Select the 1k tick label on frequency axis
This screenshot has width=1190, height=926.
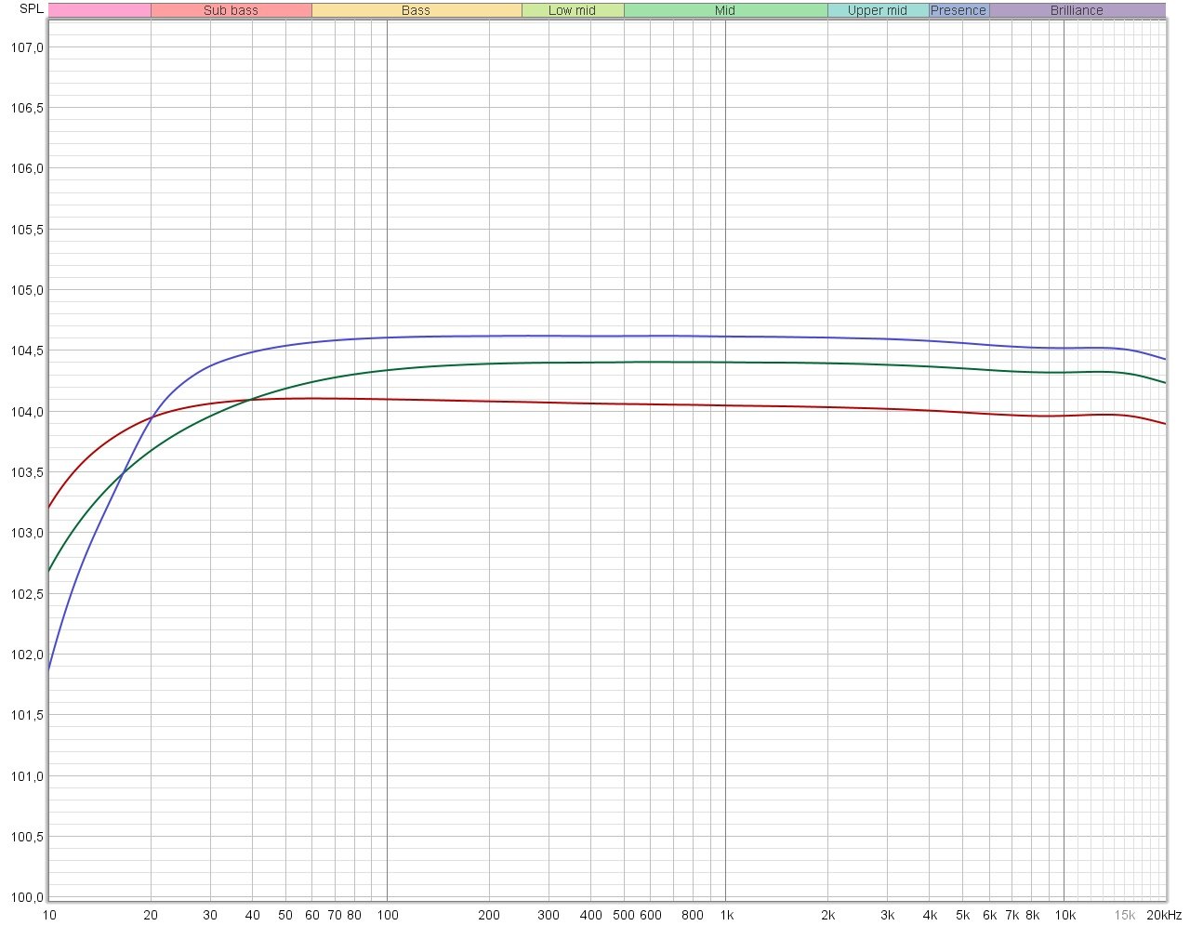tap(726, 915)
